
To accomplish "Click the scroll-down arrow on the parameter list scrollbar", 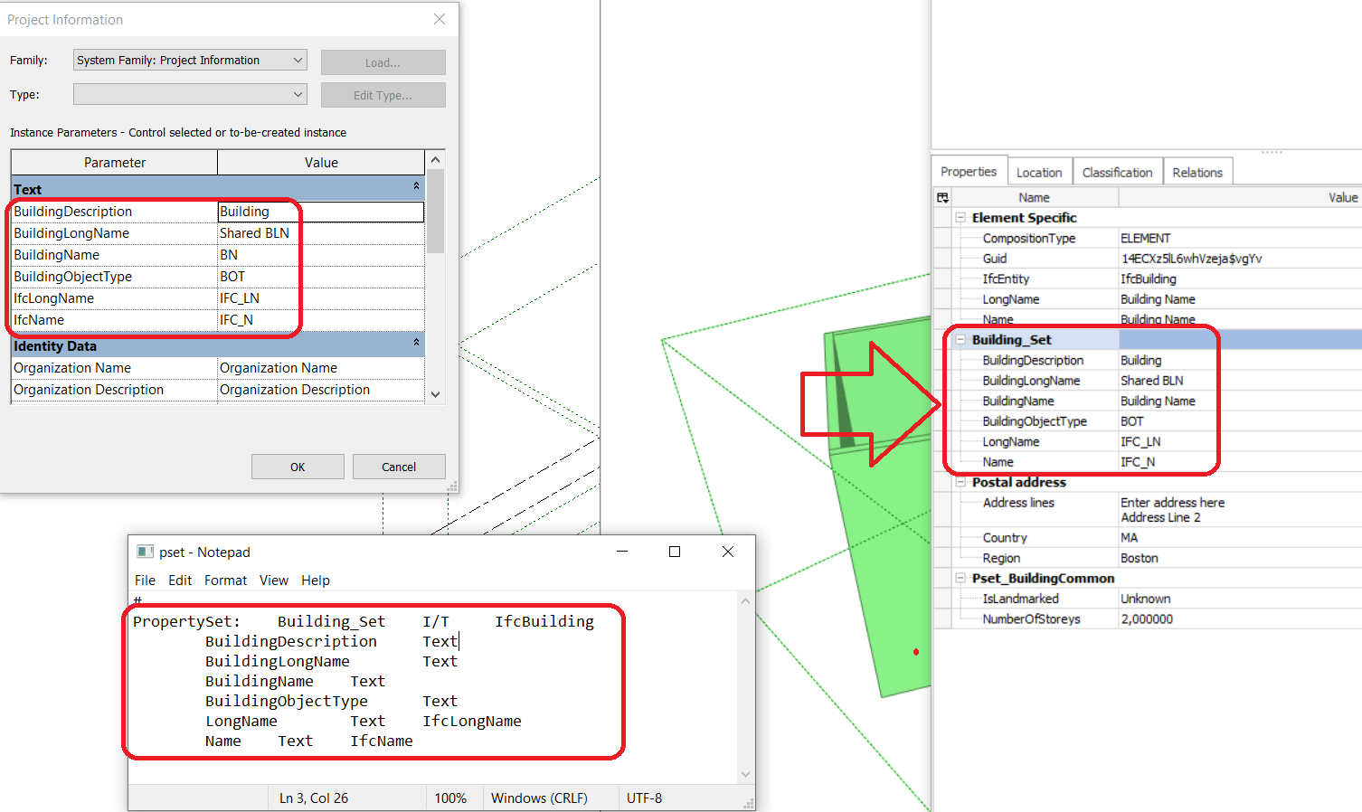I will [x=435, y=395].
